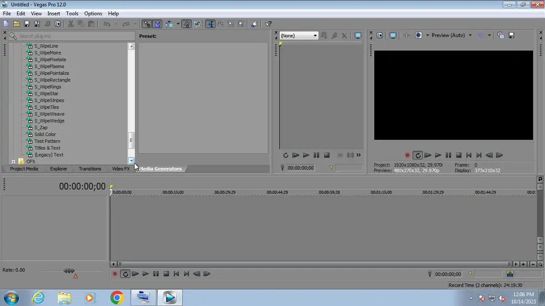The image size is (545, 306).
Task: Toggle Loop Playback in video preview
Action: pos(418,156)
